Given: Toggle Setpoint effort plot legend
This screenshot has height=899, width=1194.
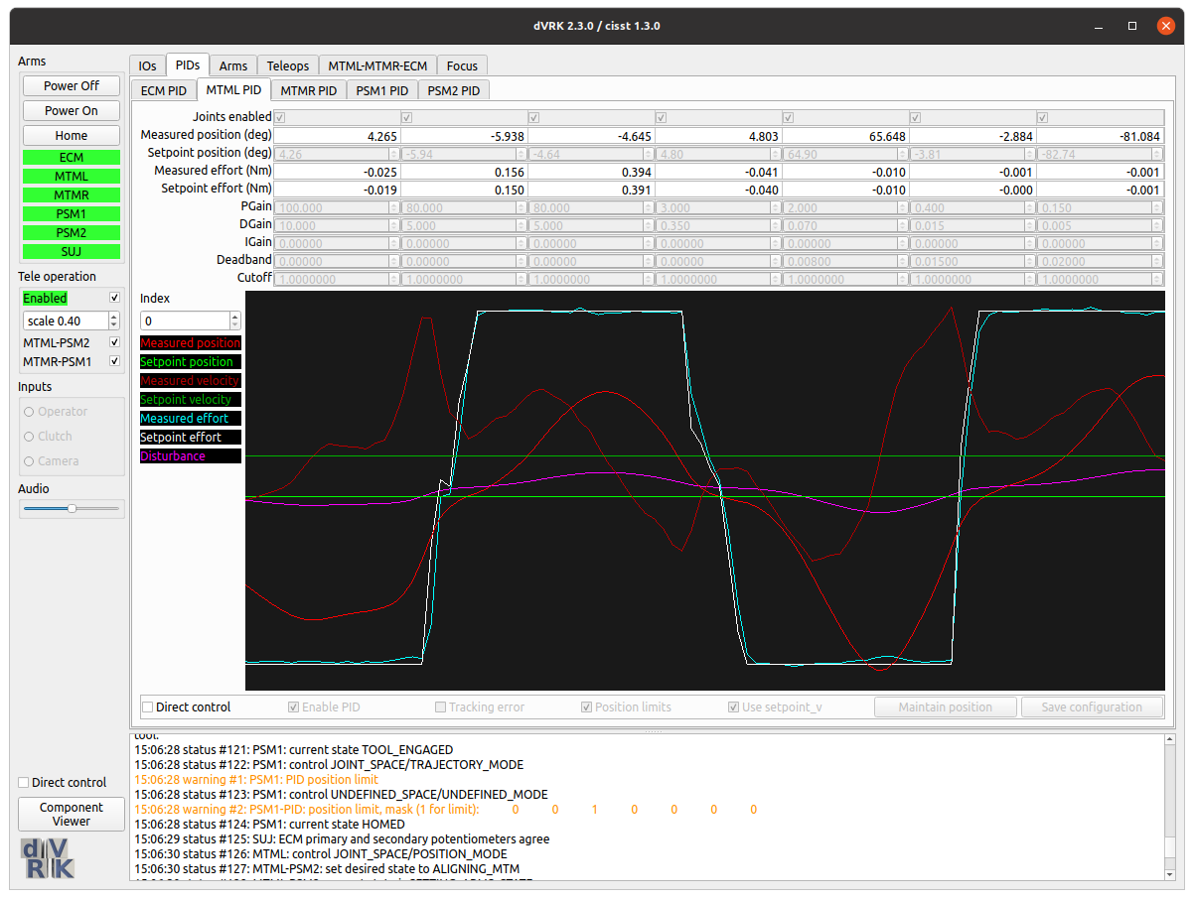Looking at the screenshot, I should [191, 438].
